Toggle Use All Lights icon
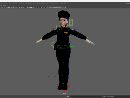Screen dimensions: 130x98 pos(15,7)
